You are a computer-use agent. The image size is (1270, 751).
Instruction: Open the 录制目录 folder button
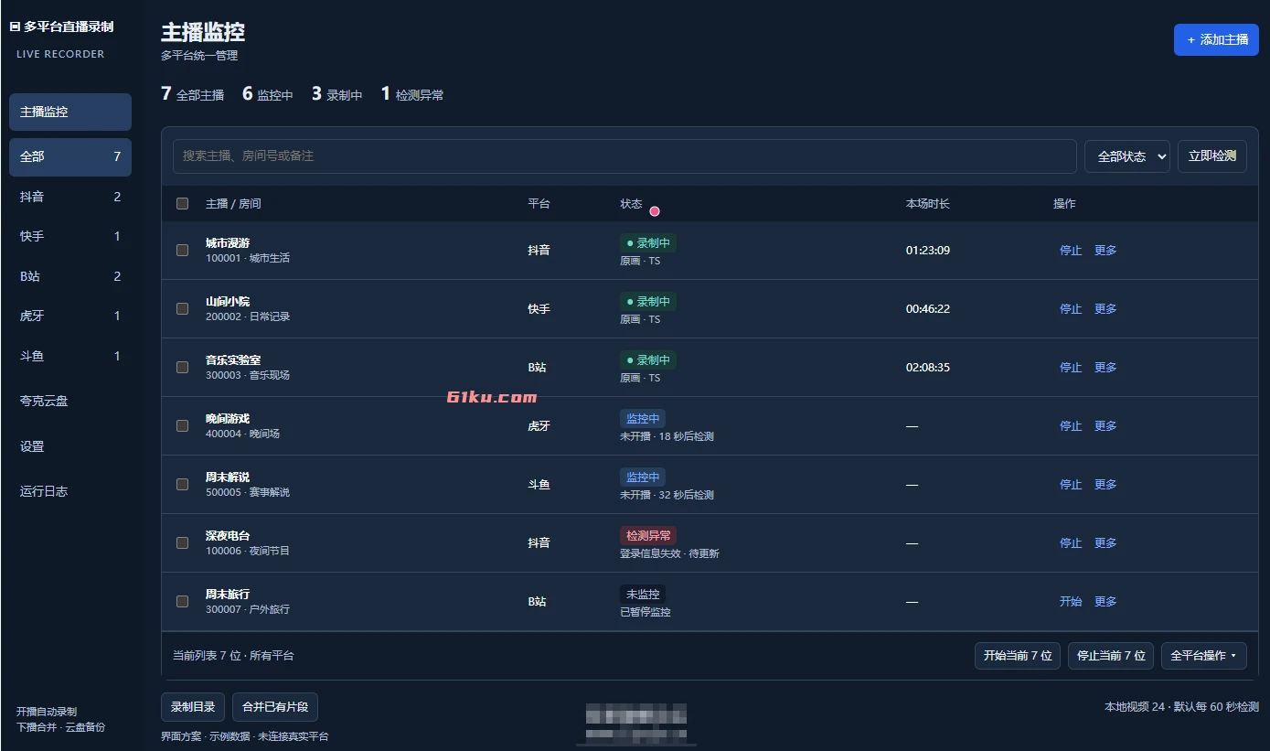point(193,707)
